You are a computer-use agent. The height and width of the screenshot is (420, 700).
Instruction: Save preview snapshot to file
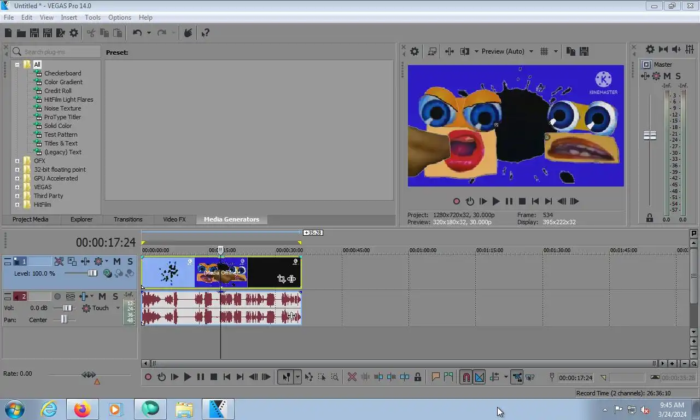tap(584, 51)
